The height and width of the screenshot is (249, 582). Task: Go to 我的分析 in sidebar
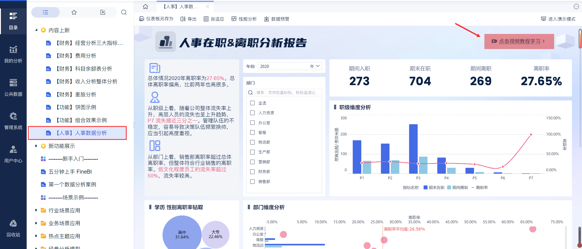[x=13, y=55]
